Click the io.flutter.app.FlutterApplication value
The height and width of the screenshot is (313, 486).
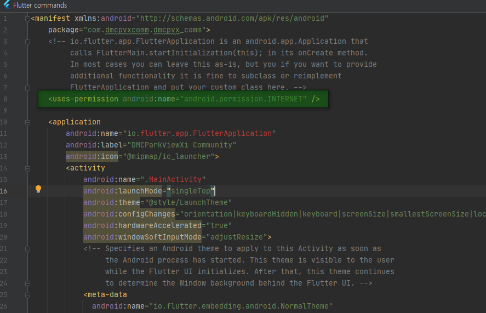199,133
